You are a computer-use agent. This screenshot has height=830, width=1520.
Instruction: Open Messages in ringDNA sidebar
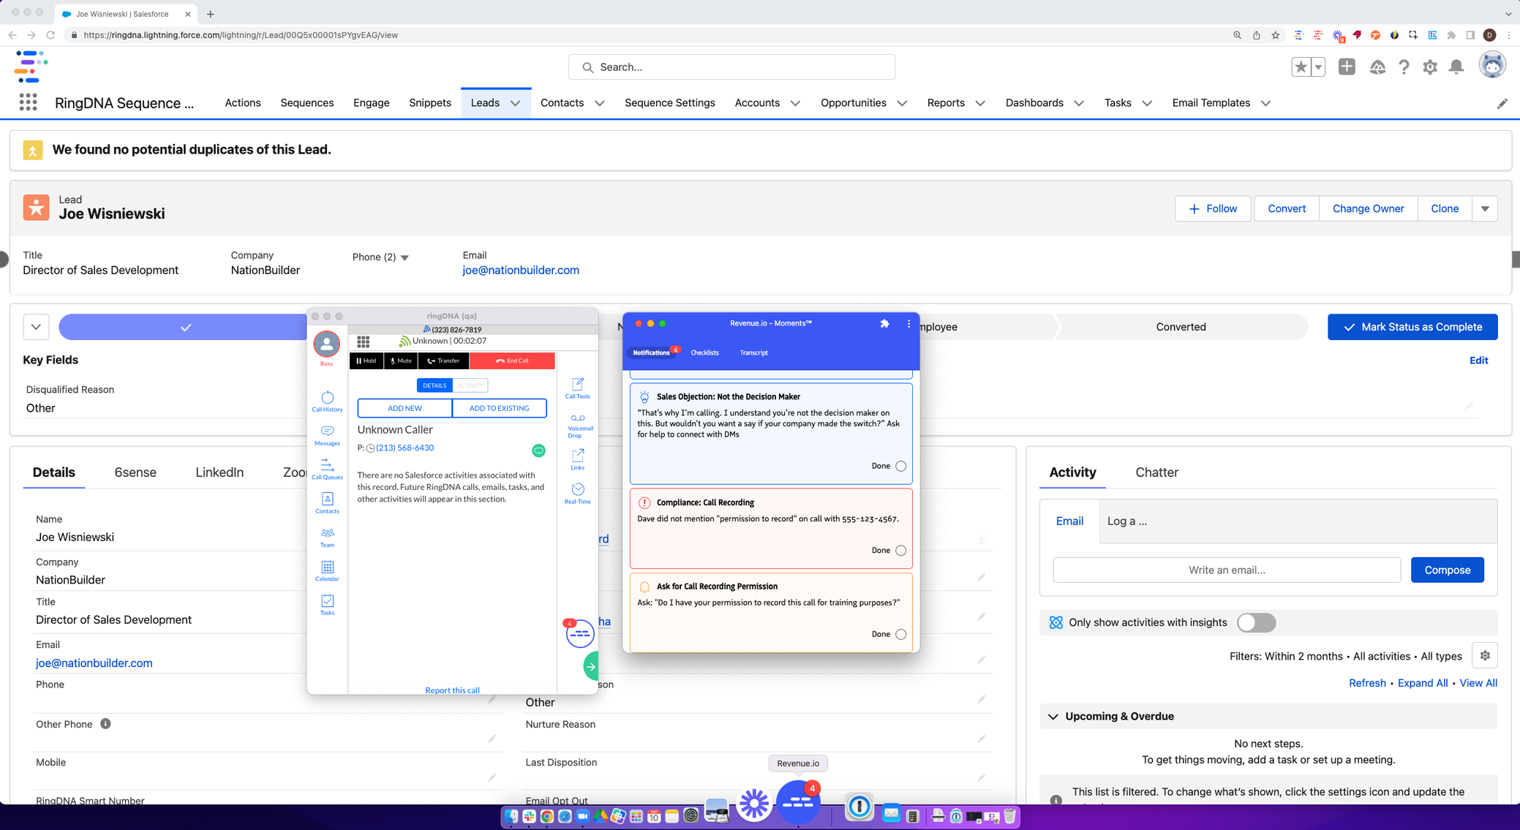[327, 436]
